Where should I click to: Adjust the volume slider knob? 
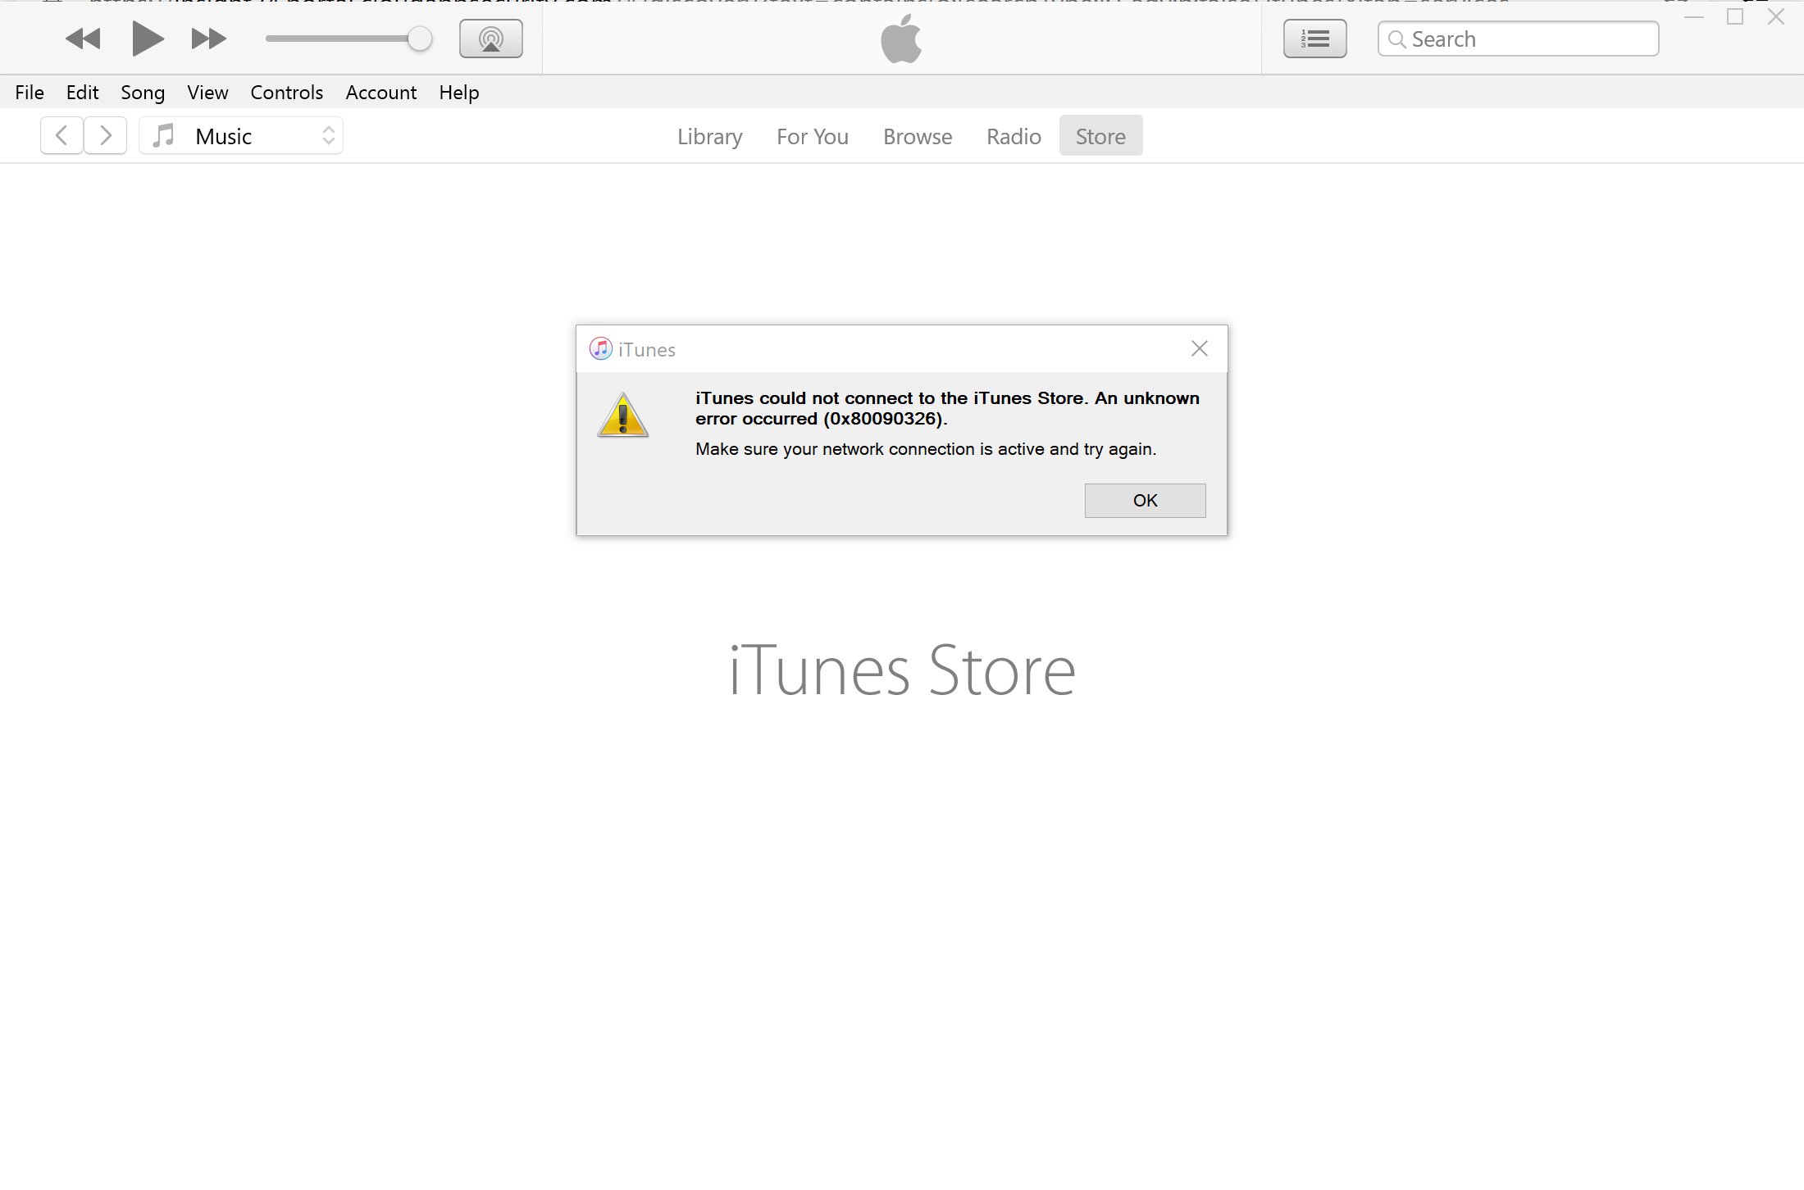point(420,39)
